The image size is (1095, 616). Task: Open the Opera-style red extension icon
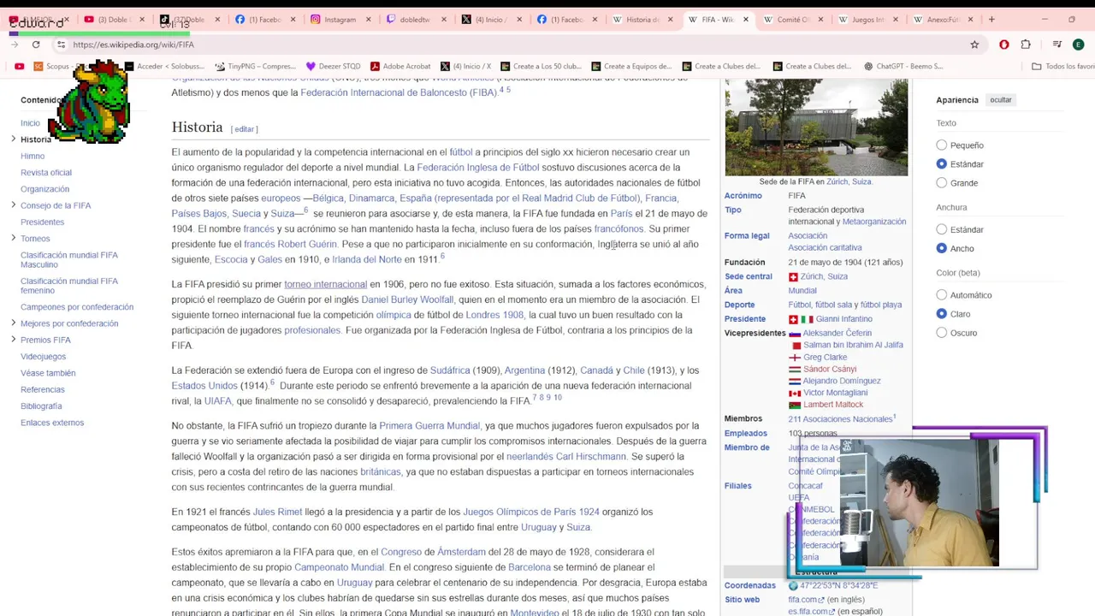click(x=1004, y=44)
